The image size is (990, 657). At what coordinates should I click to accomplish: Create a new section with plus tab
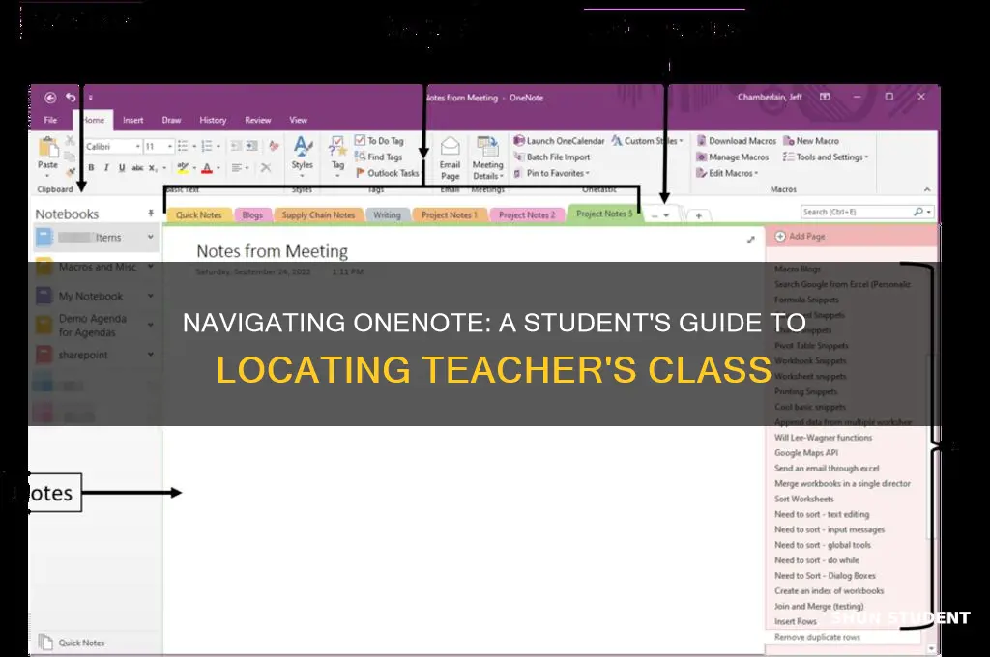pyautogui.click(x=698, y=215)
